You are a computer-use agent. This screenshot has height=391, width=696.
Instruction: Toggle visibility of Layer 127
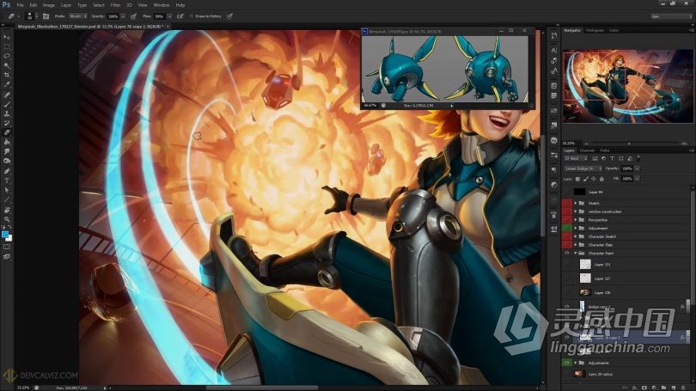coord(567,278)
